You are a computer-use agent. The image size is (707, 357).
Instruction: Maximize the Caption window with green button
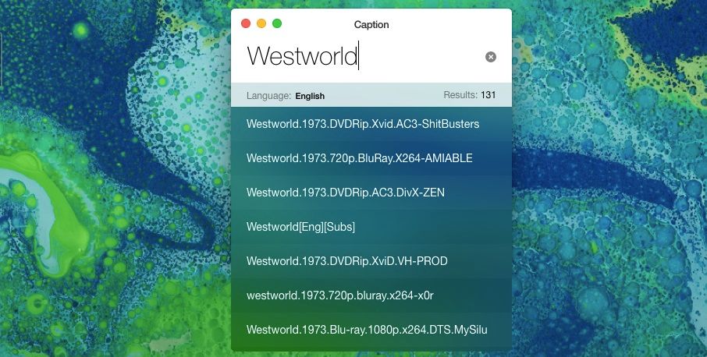coord(277,24)
